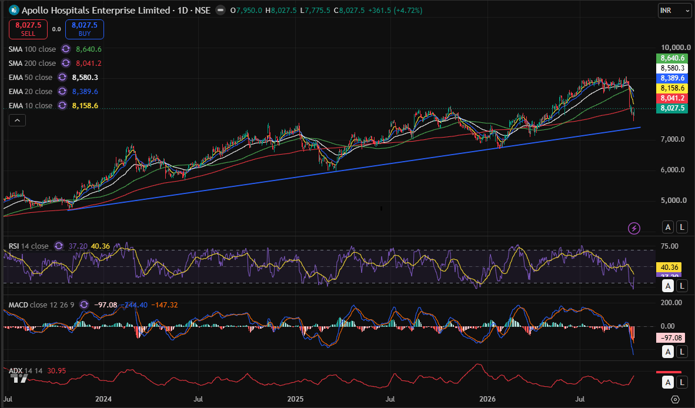The width and height of the screenshot is (695, 408).
Task: Click refresh icon beside RSI 14 close
Action: pyautogui.click(x=59, y=246)
